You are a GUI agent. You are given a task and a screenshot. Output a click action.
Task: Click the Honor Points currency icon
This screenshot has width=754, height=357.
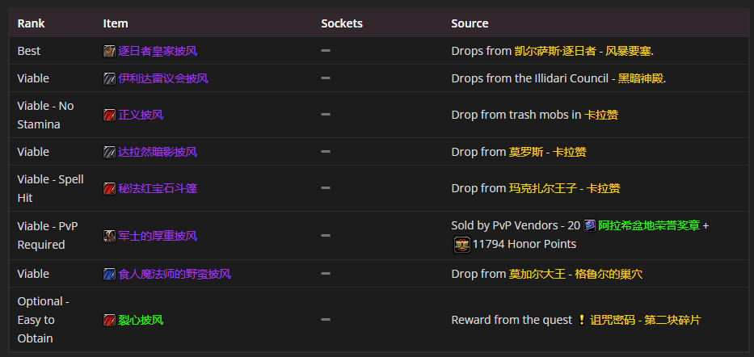click(461, 244)
